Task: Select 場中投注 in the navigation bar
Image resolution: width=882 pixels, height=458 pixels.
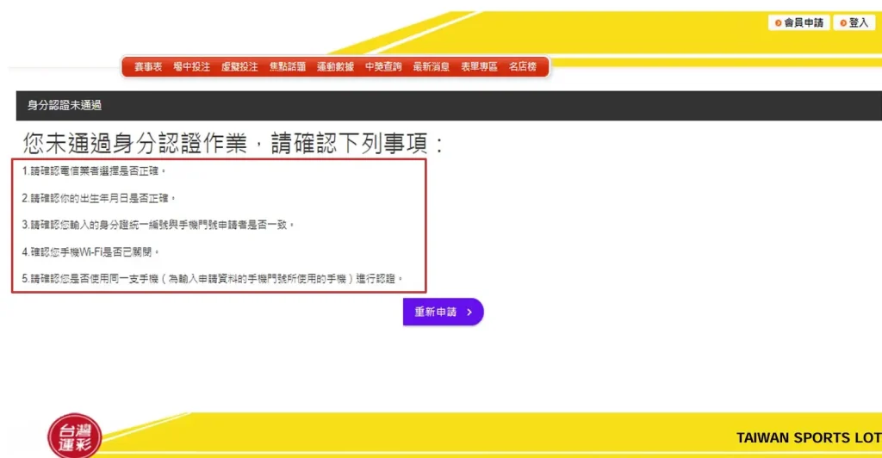Action: [191, 67]
